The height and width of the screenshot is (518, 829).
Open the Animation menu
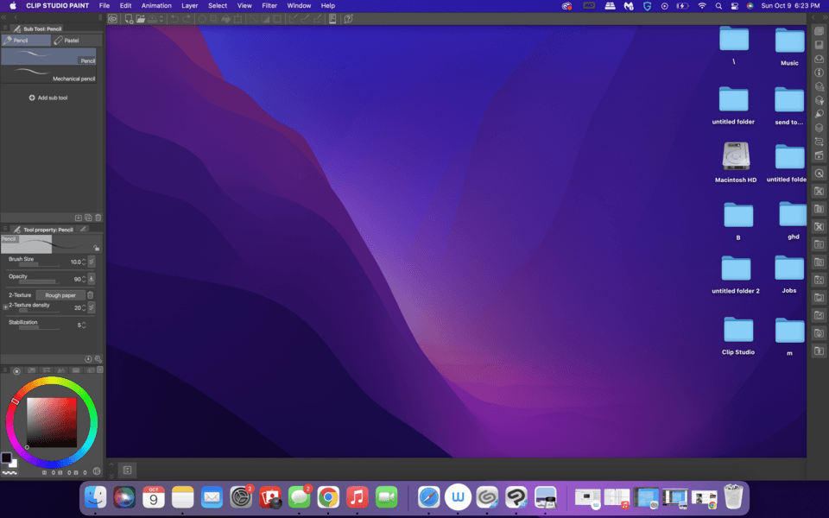point(156,5)
